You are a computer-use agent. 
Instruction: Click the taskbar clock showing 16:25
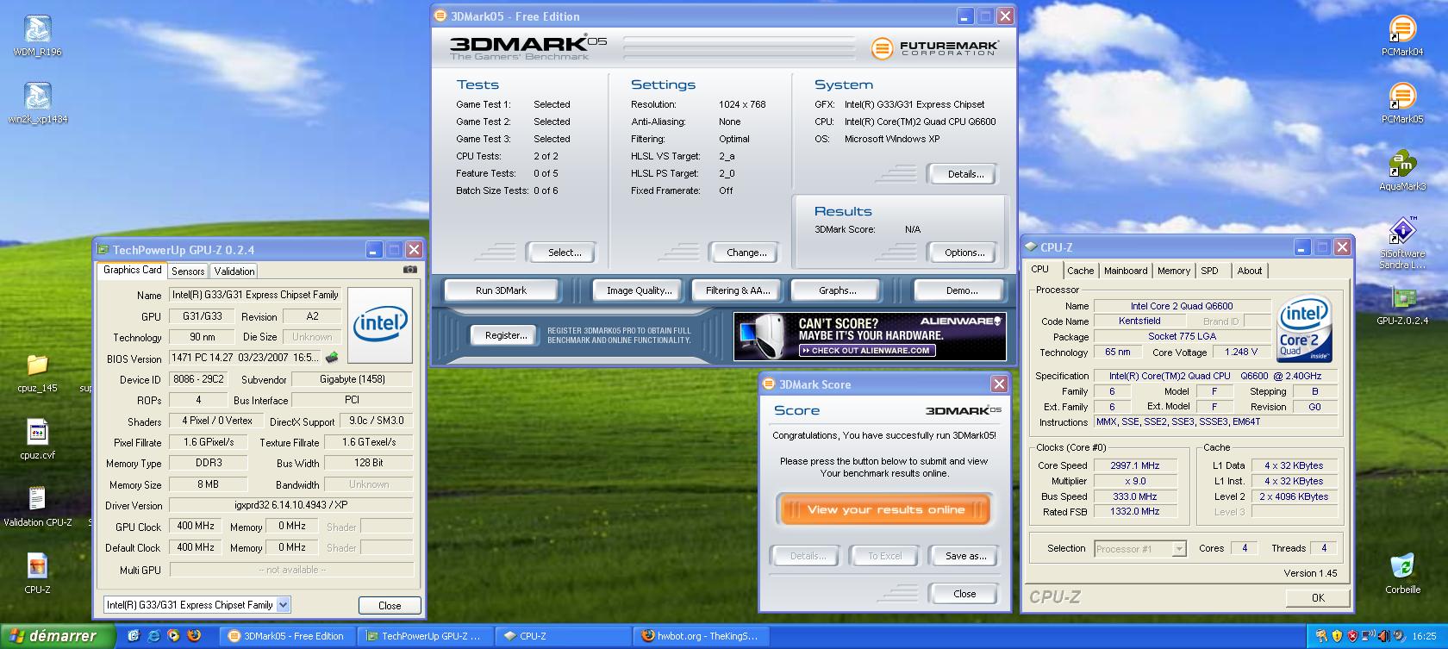coord(1424,636)
